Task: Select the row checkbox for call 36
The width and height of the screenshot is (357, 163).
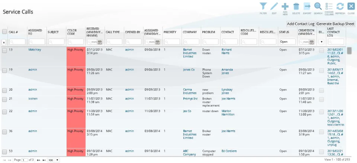Action: pyautogui.click(x=4, y=132)
